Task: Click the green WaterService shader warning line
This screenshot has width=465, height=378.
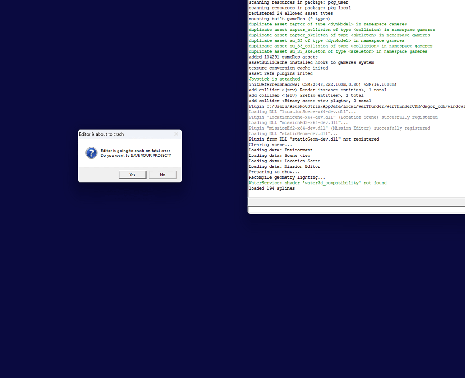Action: tap(317, 183)
